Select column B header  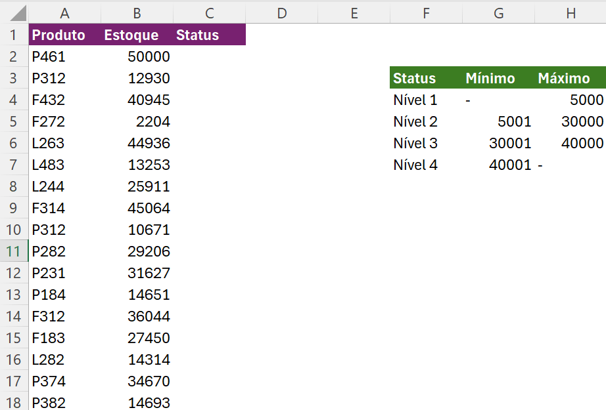pos(137,13)
